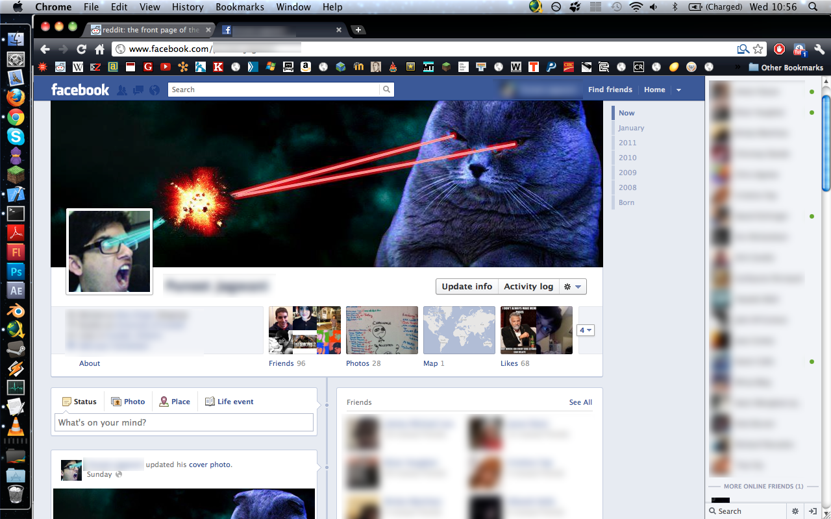Open the Likes thumbnail
This screenshot has height=519, width=831.
[536, 330]
